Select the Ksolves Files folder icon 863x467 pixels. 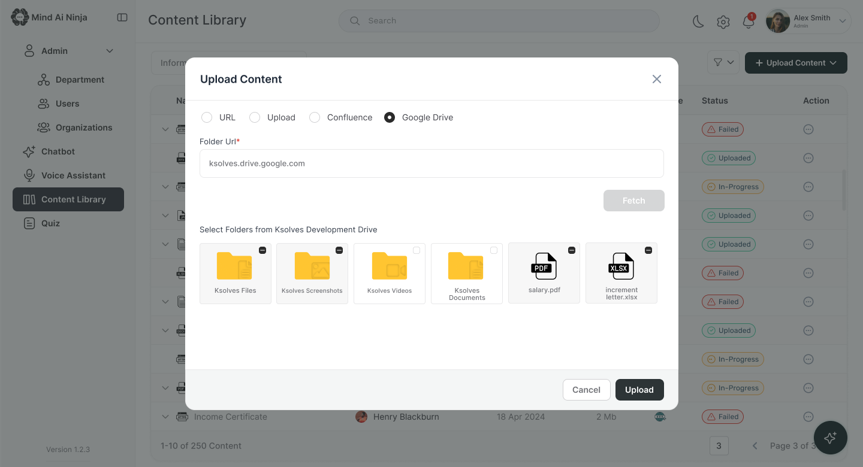(234, 266)
